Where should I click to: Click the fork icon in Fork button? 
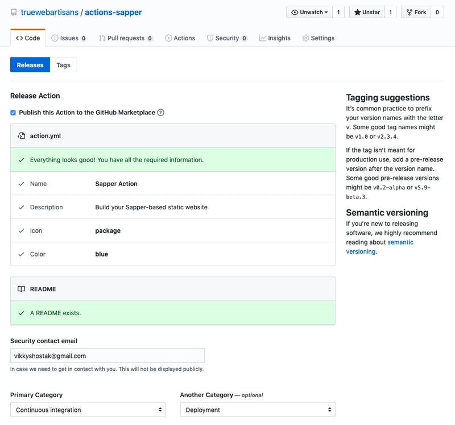click(x=409, y=12)
